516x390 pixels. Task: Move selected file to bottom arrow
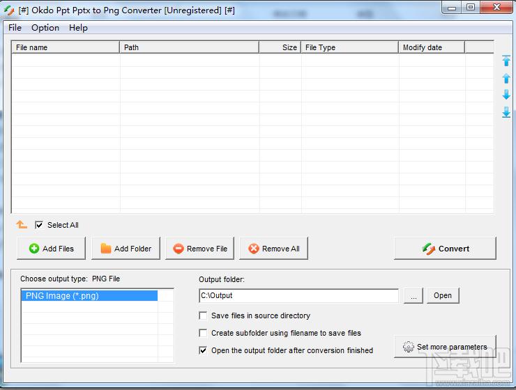point(506,112)
